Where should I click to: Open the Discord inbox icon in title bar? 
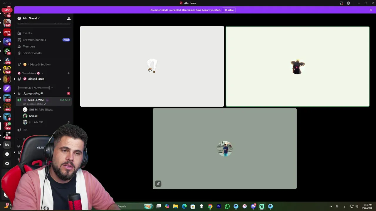pyautogui.click(x=341, y=3)
